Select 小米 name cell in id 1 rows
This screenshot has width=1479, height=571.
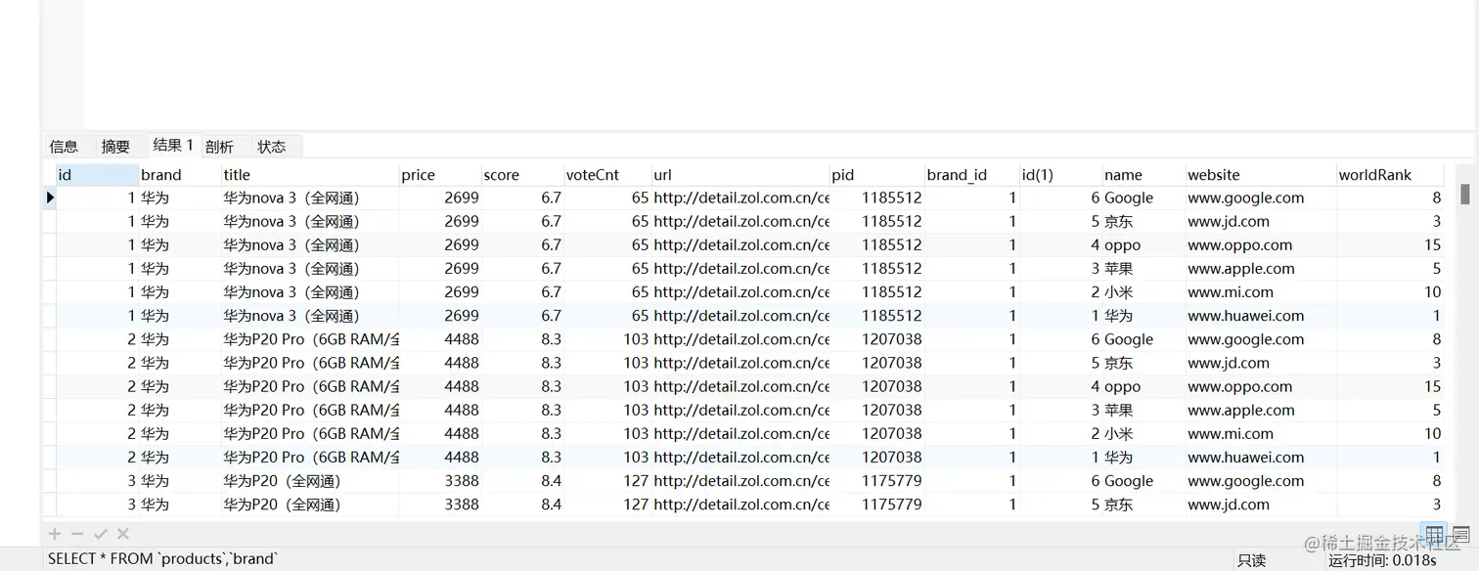tap(1143, 291)
